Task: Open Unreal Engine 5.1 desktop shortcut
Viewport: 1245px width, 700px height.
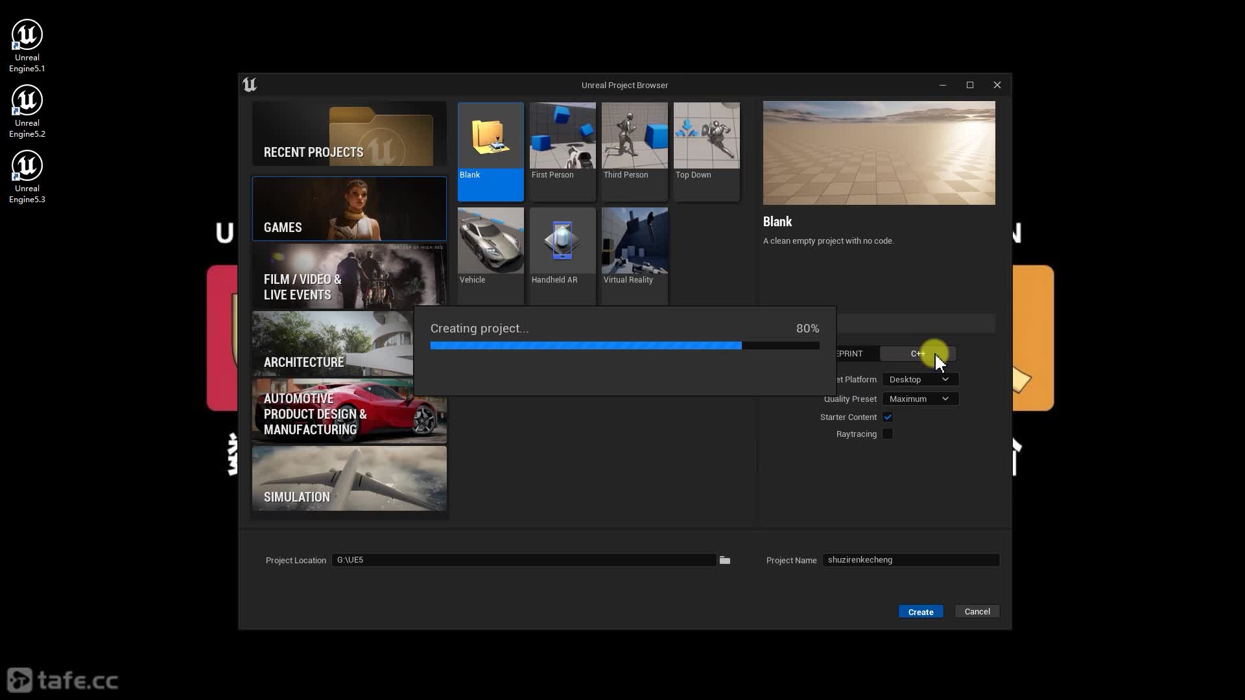Action: 27,46
